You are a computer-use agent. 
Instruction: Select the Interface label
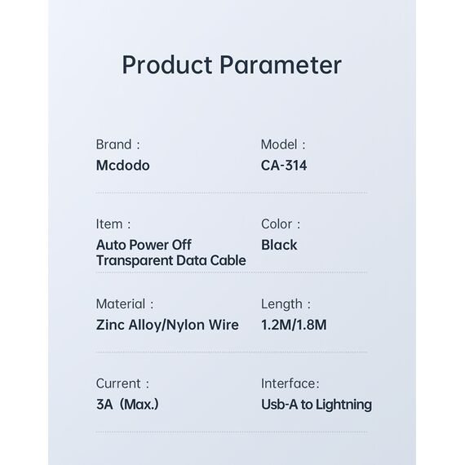pos(290,383)
